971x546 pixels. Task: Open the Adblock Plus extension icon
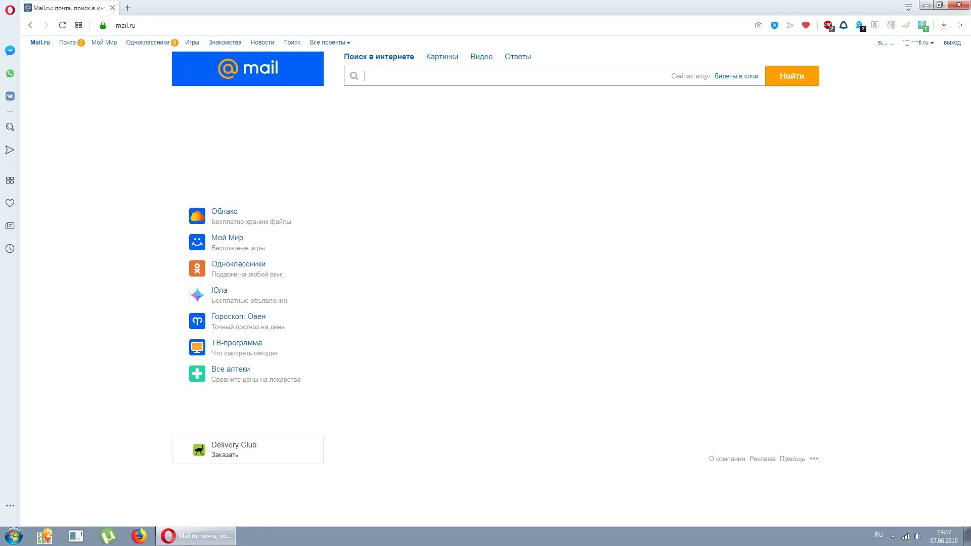pyautogui.click(x=828, y=25)
